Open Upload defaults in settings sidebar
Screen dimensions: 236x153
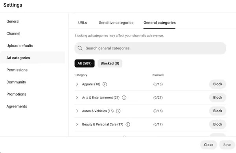20,46
